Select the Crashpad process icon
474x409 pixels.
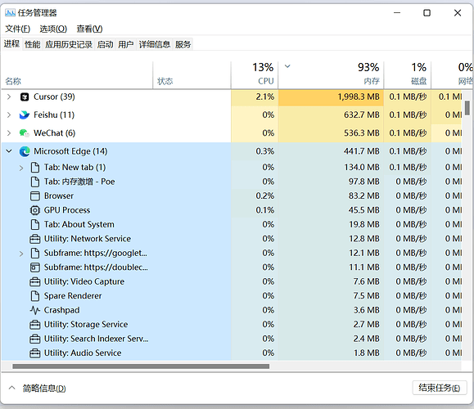[x=35, y=310]
